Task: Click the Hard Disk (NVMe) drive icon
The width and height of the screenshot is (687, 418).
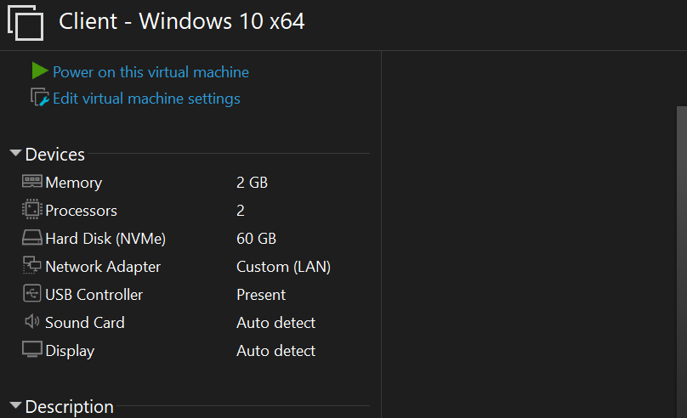Action: pyautogui.click(x=32, y=238)
